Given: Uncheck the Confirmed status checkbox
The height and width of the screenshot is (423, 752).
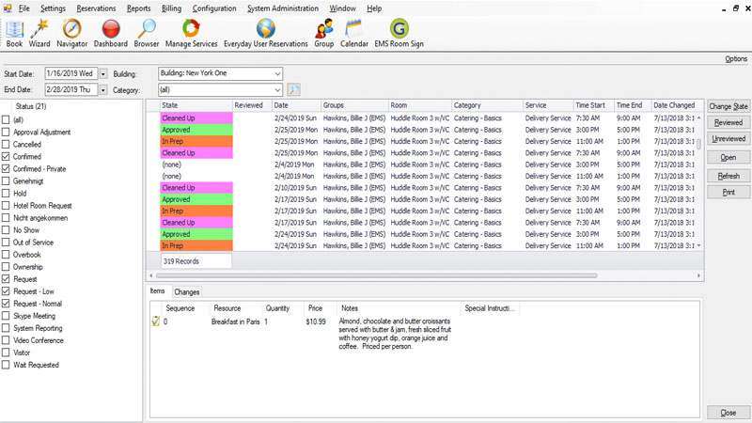Looking at the screenshot, I should [6, 156].
